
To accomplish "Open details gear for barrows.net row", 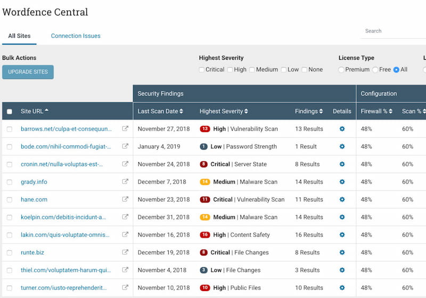I will (x=342, y=128).
